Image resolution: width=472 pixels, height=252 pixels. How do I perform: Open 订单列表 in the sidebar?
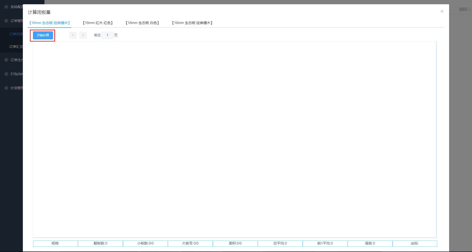(16, 34)
